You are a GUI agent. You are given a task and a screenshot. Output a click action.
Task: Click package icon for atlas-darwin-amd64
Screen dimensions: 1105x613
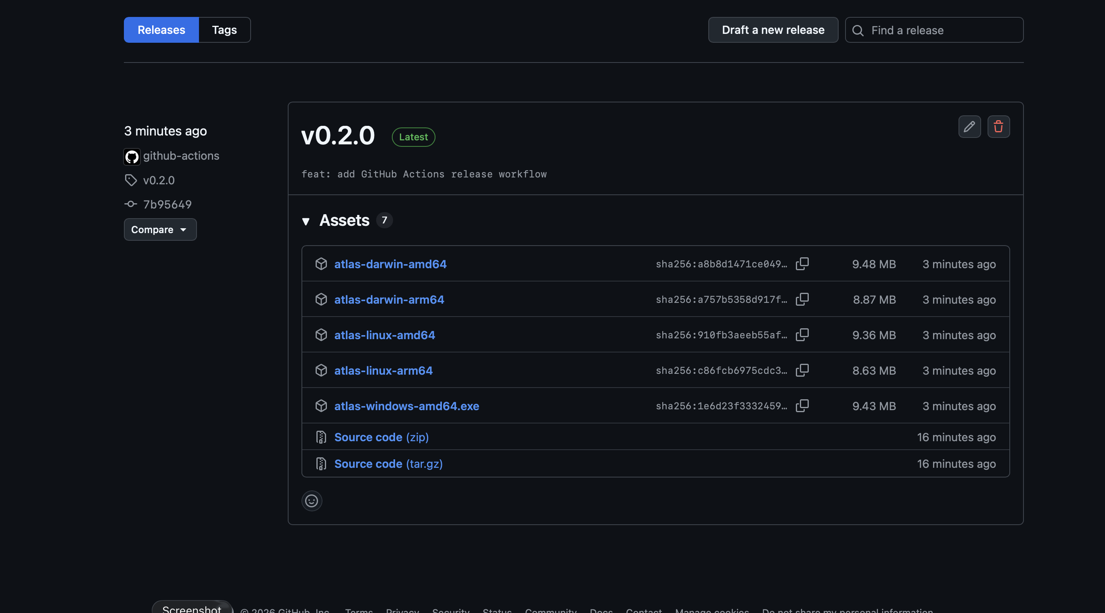click(x=321, y=264)
